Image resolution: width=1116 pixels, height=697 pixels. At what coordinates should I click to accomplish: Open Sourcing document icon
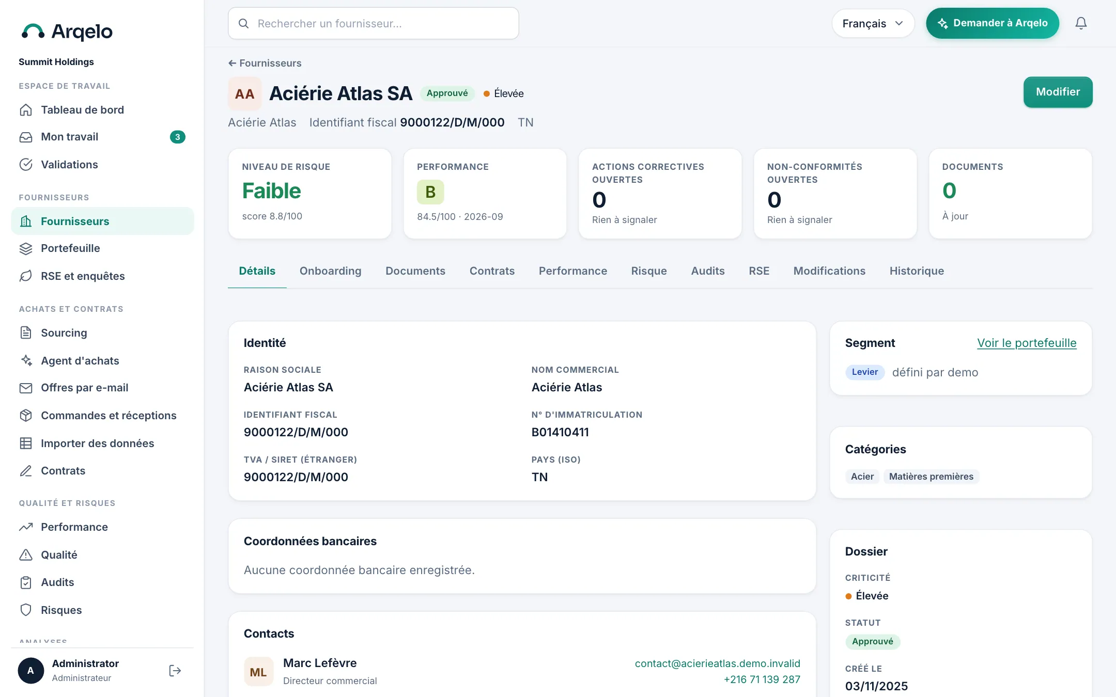(26, 333)
